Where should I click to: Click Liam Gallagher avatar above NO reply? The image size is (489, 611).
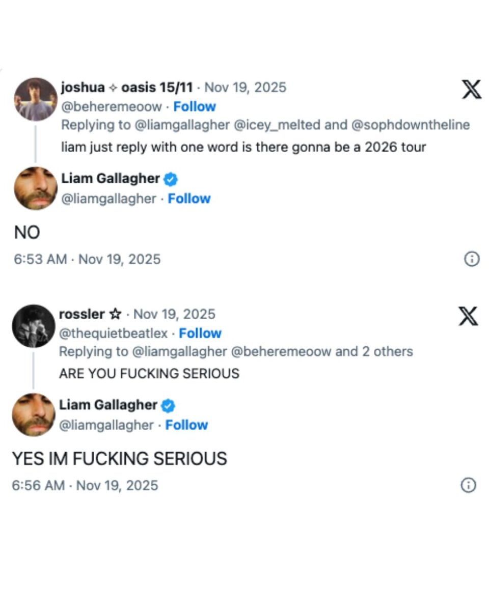pyautogui.click(x=35, y=188)
